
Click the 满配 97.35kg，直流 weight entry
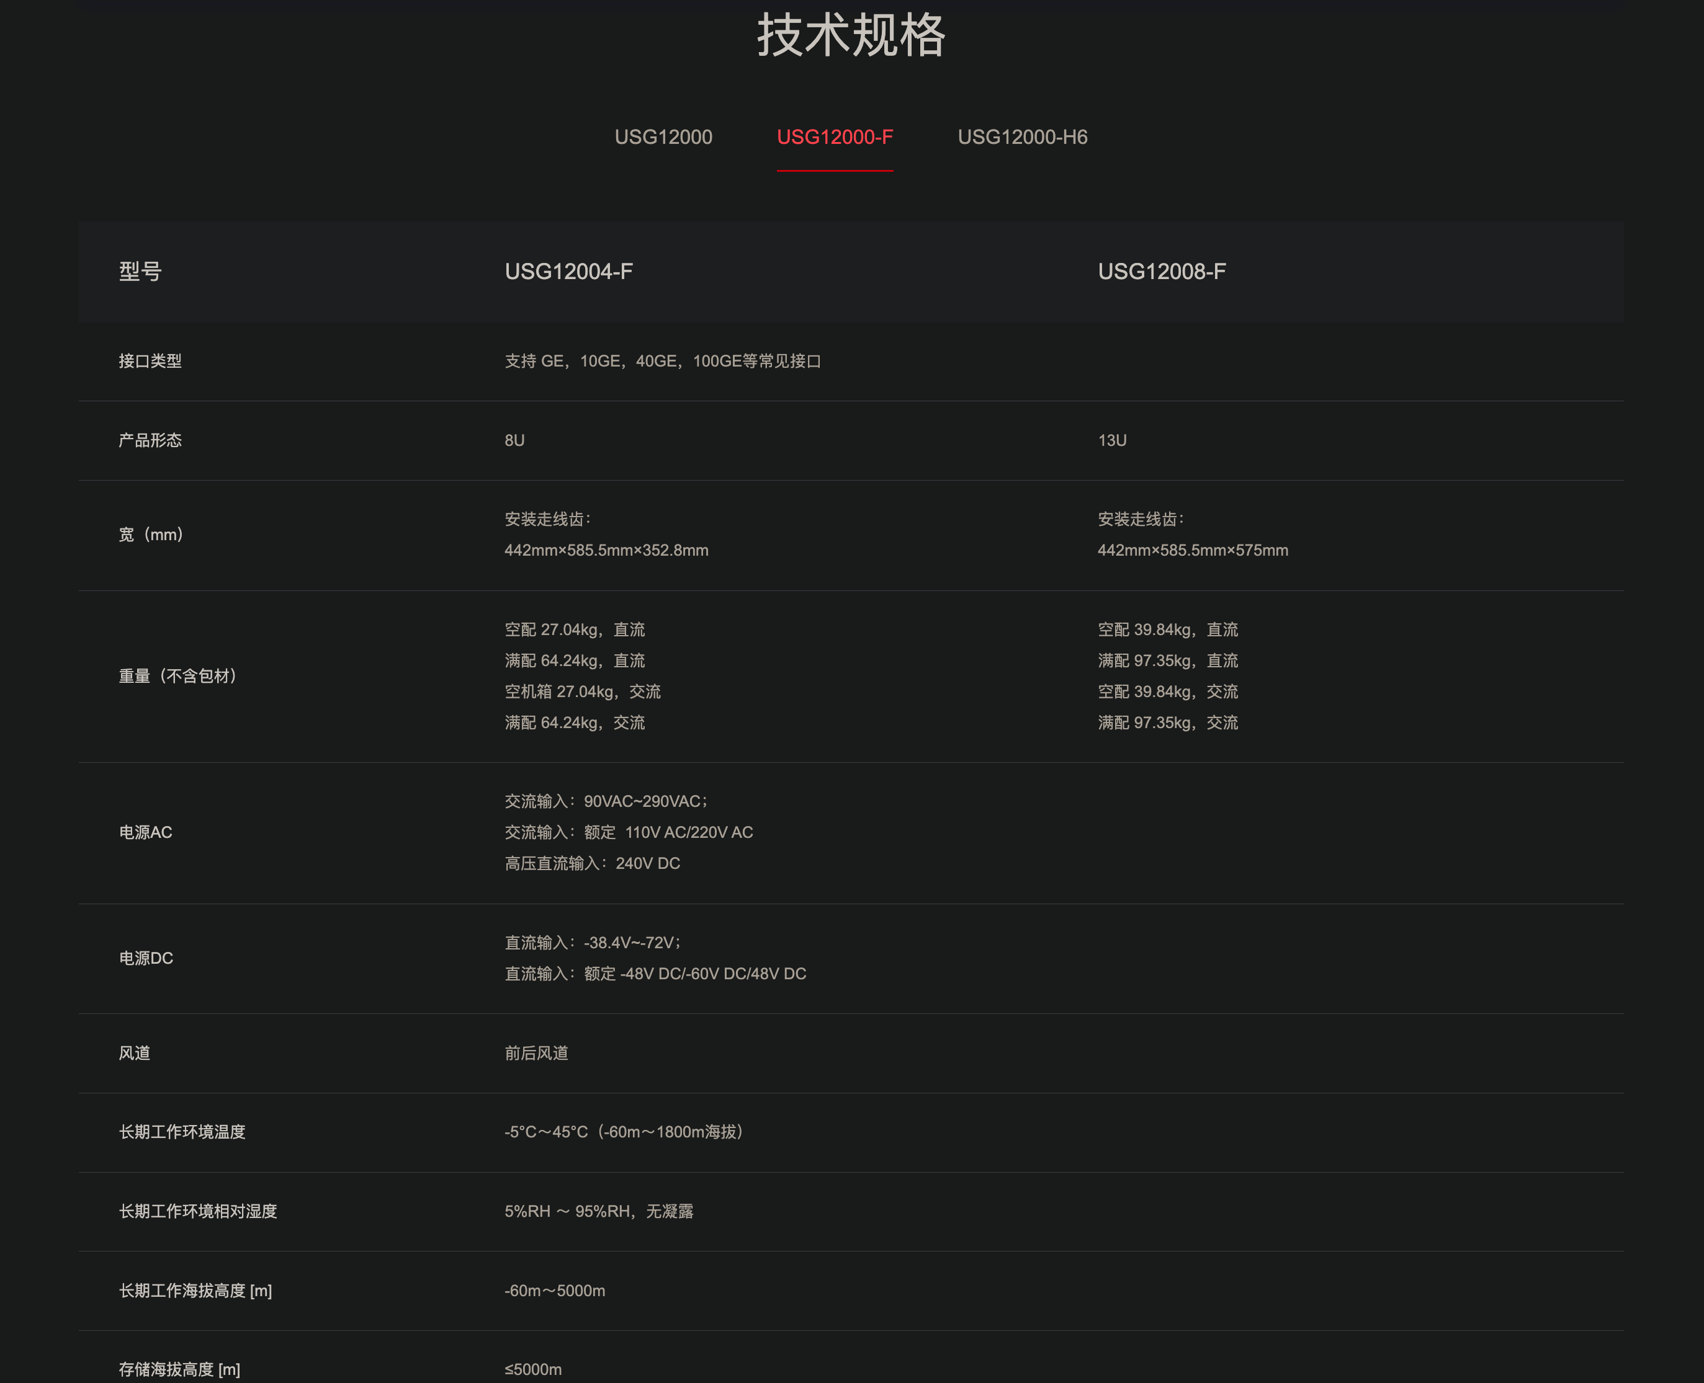click(1168, 660)
